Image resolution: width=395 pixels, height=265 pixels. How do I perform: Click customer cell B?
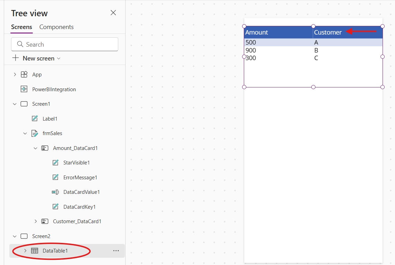pyautogui.click(x=316, y=50)
